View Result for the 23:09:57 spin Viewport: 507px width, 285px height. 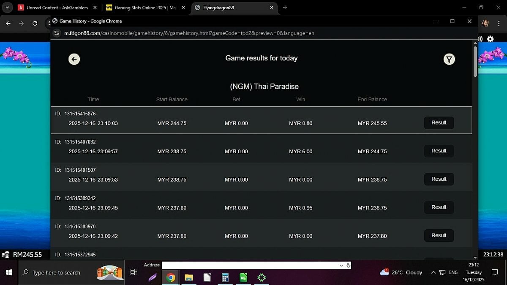[439, 151]
